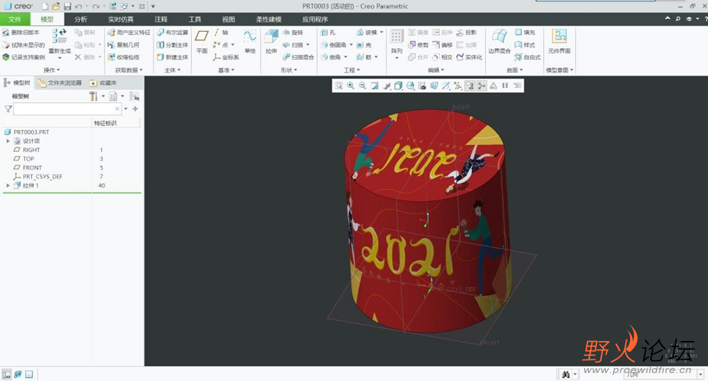The height and width of the screenshot is (381, 708).
Task: Open the 注释 ribbon tab
Action: click(161, 19)
